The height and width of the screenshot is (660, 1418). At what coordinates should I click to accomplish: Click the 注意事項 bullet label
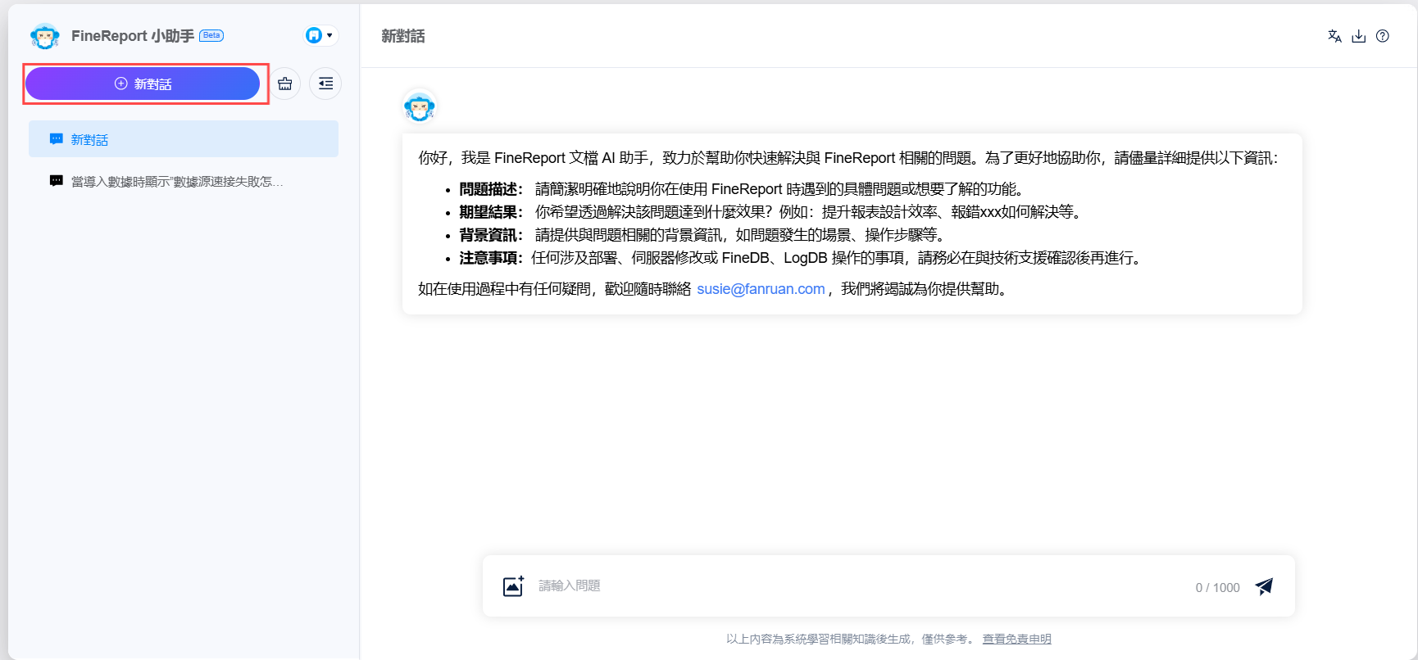pos(491,258)
